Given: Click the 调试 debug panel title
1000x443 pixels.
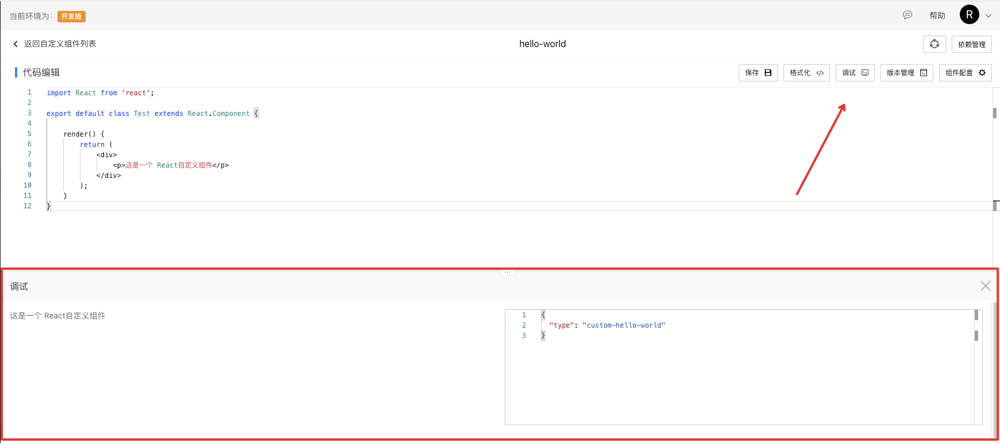Looking at the screenshot, I should click(19, 286).
